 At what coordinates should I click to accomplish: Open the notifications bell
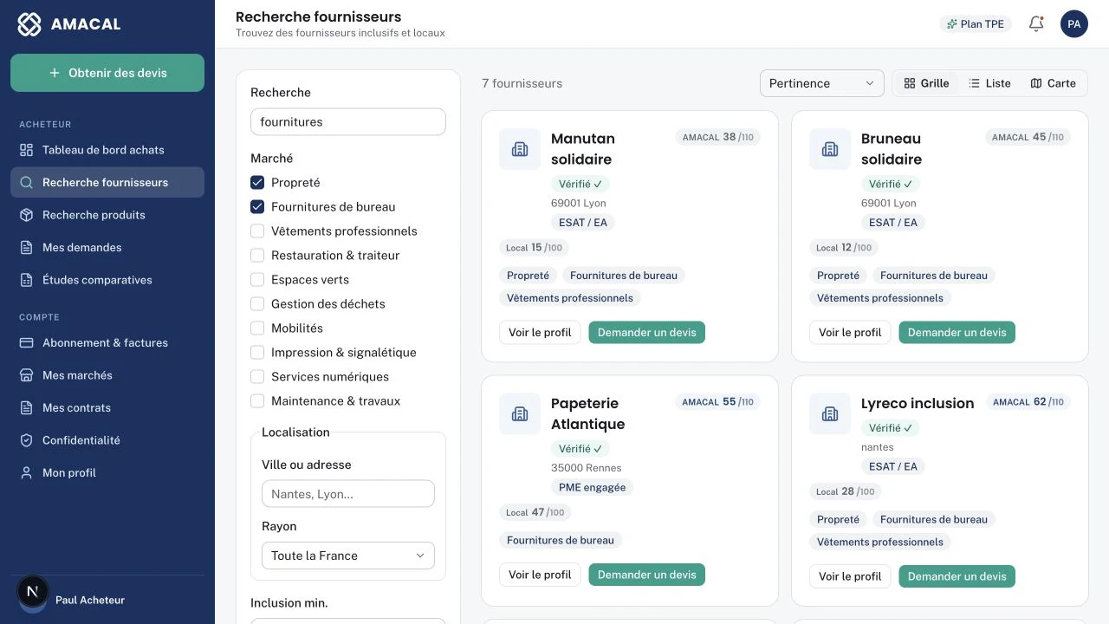(1036, 24)
